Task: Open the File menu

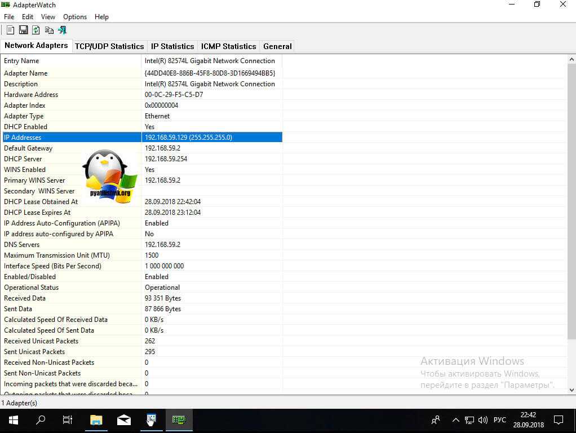Action: [9, 17]
